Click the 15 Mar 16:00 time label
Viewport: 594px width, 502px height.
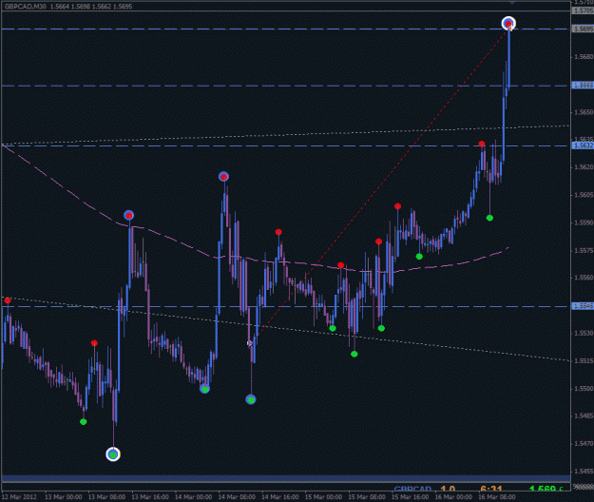point(411,496)
